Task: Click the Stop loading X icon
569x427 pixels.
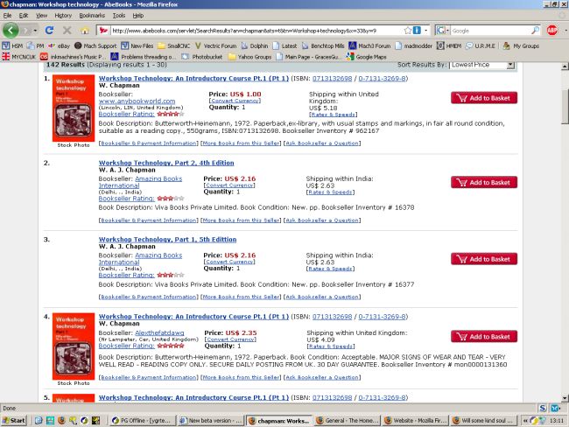Action: [x=67, y=30]
